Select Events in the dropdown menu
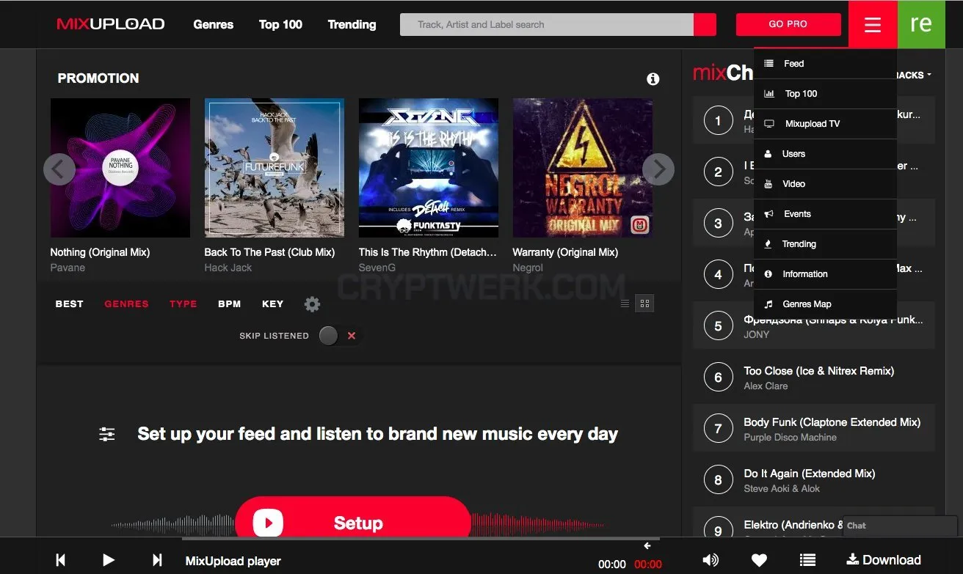 click(x=825, y=214)
